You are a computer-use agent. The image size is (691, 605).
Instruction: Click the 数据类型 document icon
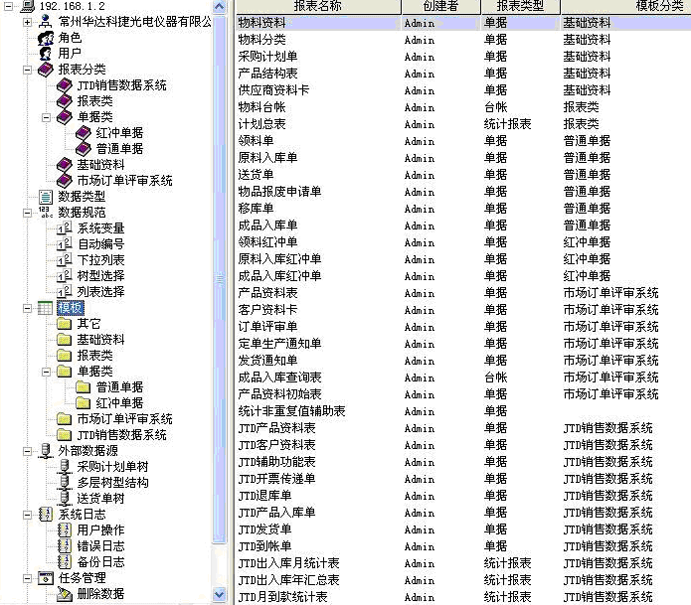pos(45,197)
